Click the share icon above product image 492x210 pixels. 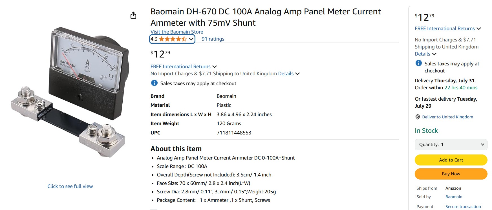[133, 15]
